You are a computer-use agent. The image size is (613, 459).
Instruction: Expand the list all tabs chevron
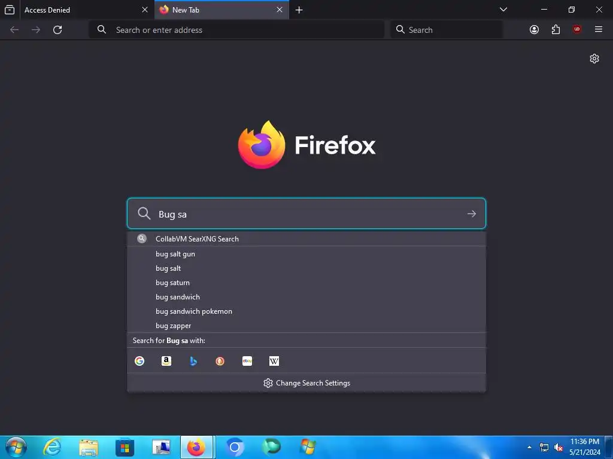503,10
